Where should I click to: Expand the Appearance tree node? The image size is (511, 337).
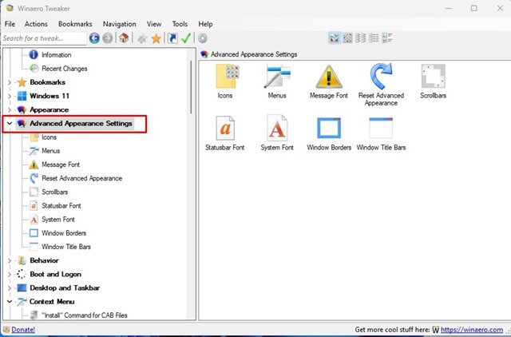tap(10, 110)
